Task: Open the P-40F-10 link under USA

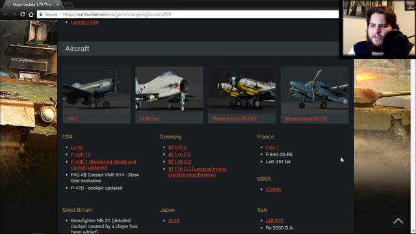Action: [81, 155]
